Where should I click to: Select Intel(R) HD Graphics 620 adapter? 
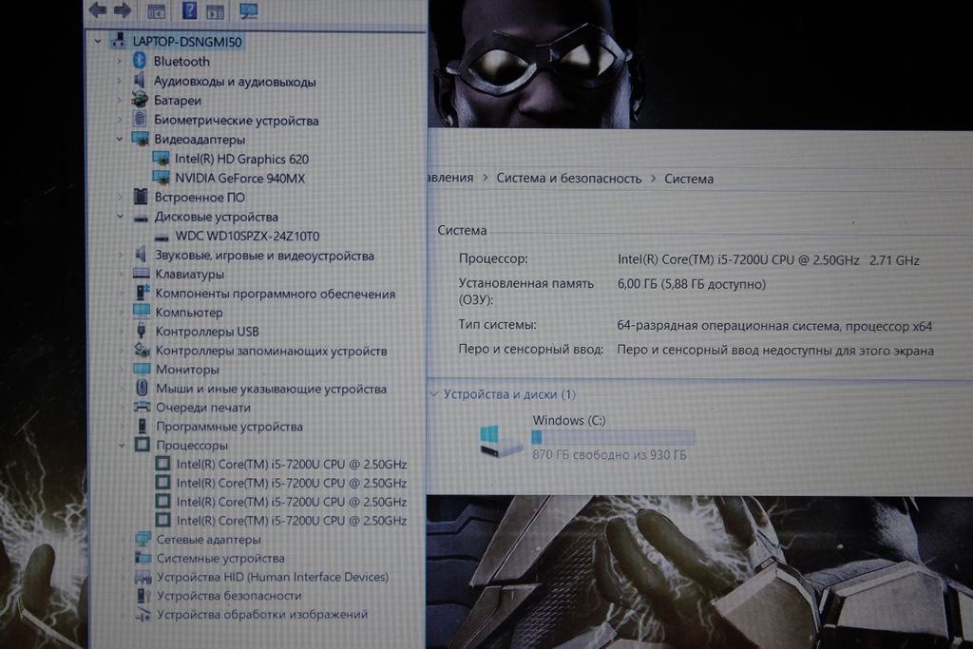pos(241,159)
